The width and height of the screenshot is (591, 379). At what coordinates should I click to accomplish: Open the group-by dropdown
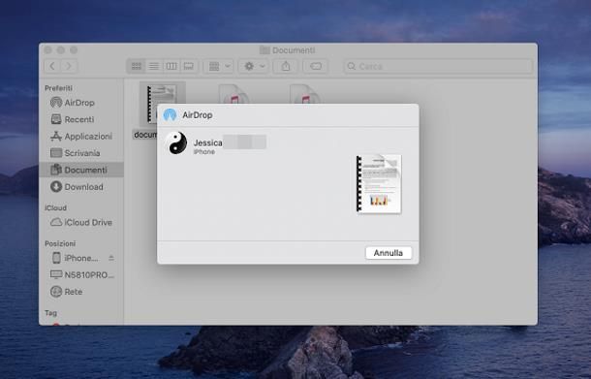[219, 66]
